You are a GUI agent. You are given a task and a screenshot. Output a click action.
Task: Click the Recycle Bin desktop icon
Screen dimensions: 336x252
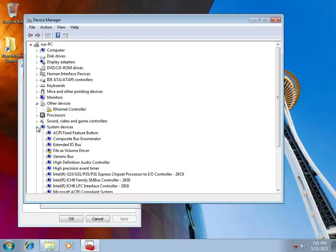[12, 13]
